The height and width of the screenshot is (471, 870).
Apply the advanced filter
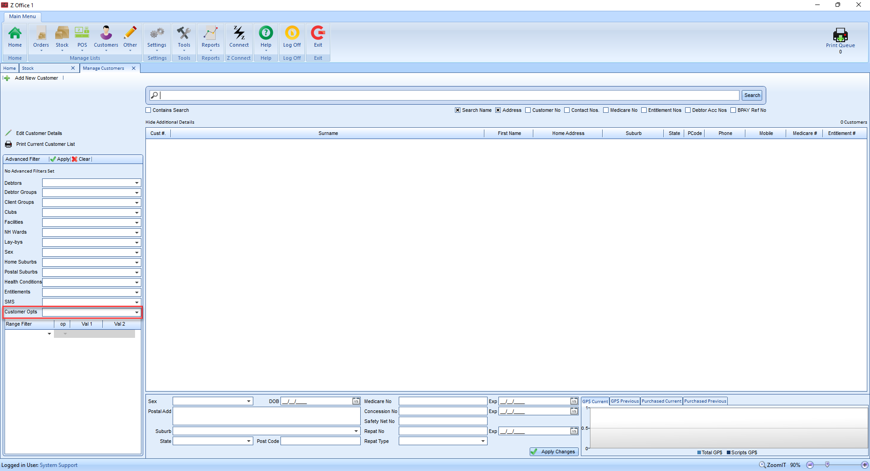(x=60, y=159)
